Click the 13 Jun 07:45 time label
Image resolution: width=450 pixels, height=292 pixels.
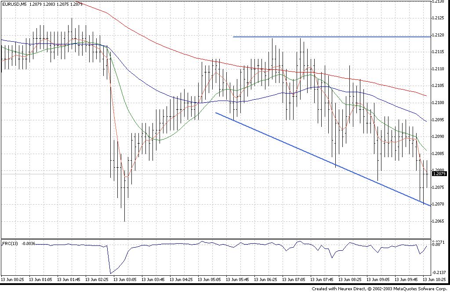click(322, 279)
